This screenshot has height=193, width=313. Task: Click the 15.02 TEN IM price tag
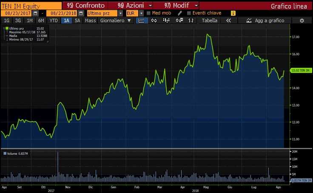[301, 70]
